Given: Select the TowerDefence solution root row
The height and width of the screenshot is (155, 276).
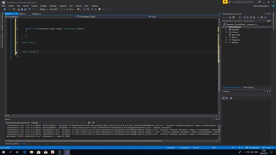Looking at the screenshot, I should point(241,25).
